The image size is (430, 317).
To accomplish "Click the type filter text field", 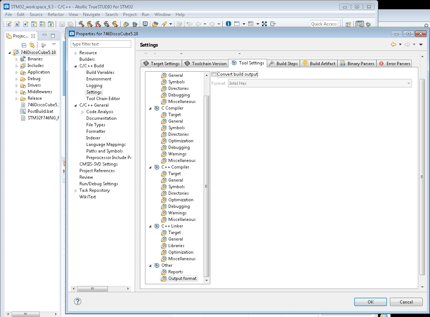I will pos(101,44).
